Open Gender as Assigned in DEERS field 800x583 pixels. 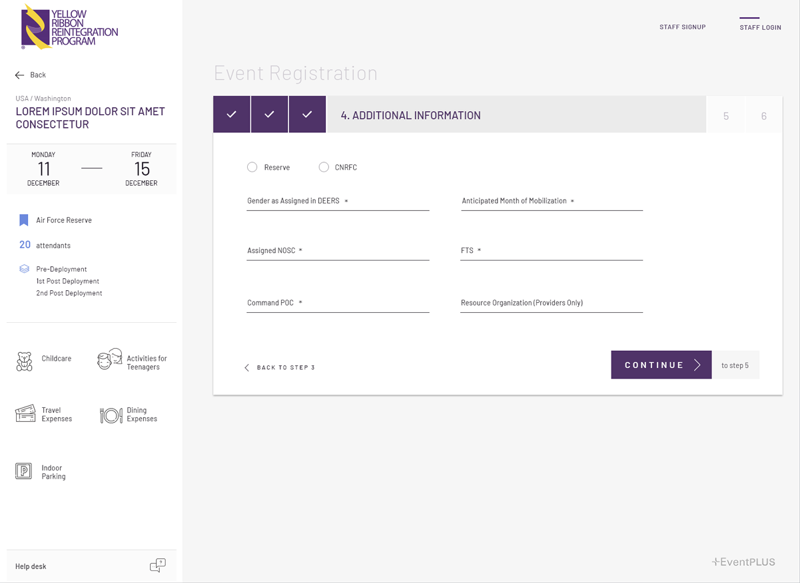[x=338, y=202]
